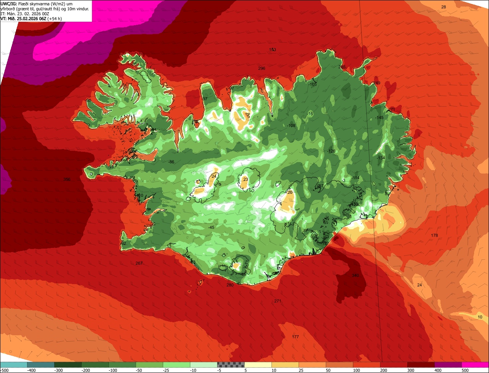Click the -108 value label
This screenshot has height=373, width=489.
tap(291, 126)
